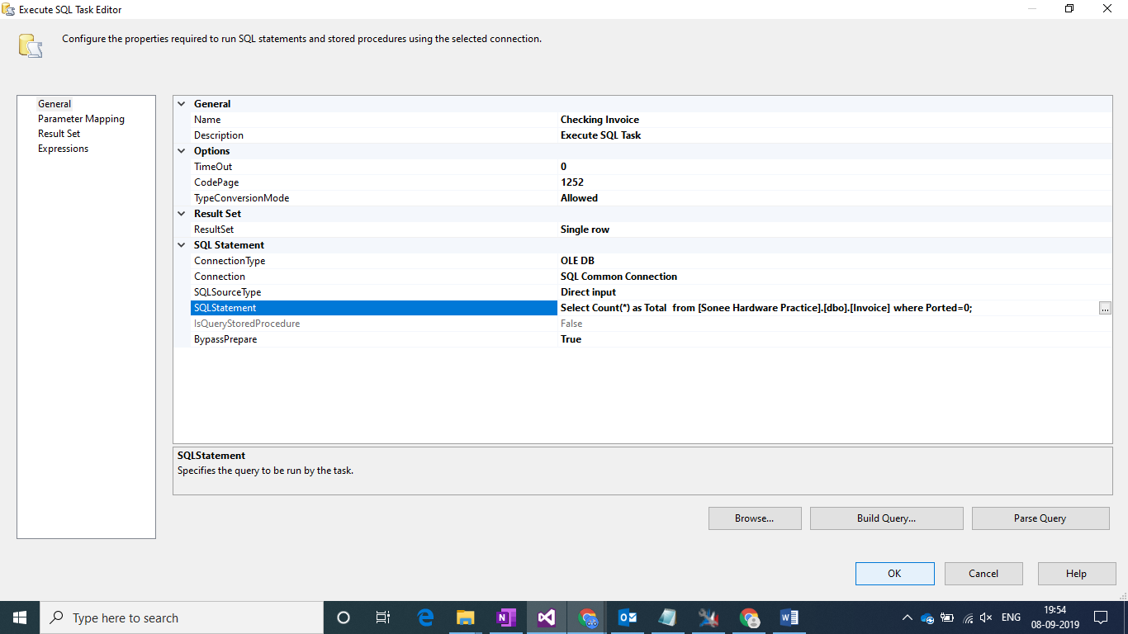Collapse the Result Set property group

[x=182, y=214]
